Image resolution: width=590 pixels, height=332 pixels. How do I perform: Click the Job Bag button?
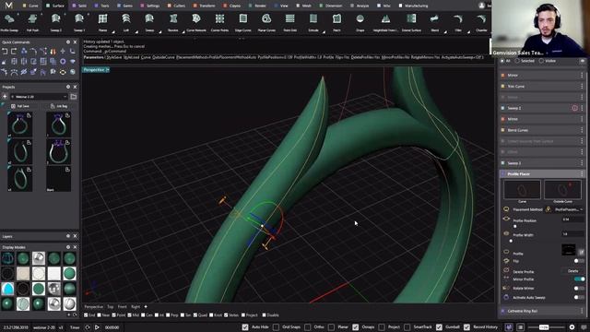coord(59,106)
